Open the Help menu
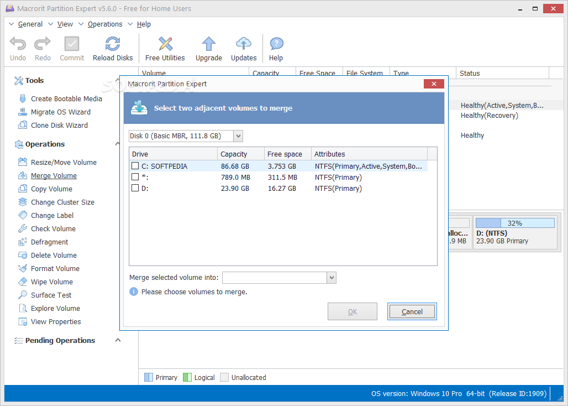This screenshot has width=568, height=406. point(144,24)
